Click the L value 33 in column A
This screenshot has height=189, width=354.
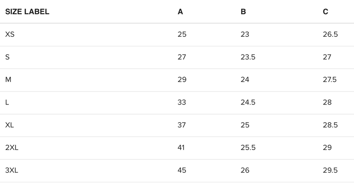(182, 103)
